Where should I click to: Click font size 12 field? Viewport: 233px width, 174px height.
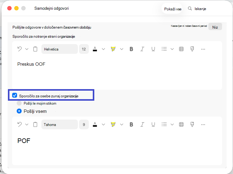[x=84, y=49]
